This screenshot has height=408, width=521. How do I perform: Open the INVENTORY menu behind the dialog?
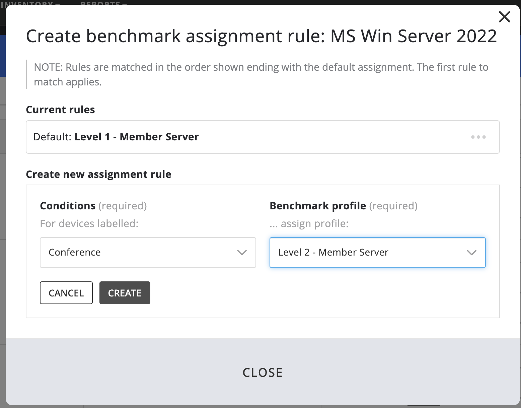pyautogui.click(x=30, y=3)
